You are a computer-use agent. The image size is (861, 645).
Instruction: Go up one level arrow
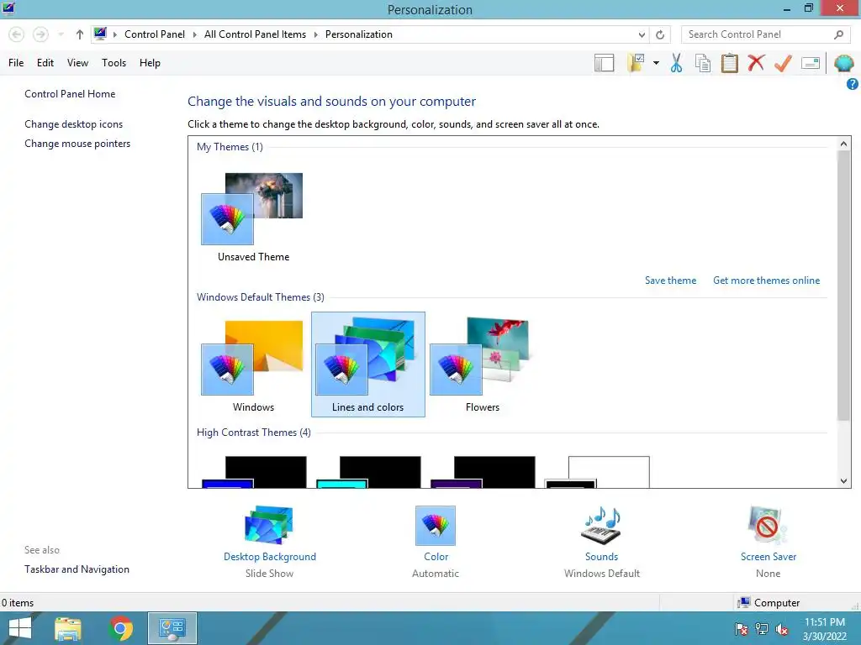pyautogui.click(x=80, y=34)
